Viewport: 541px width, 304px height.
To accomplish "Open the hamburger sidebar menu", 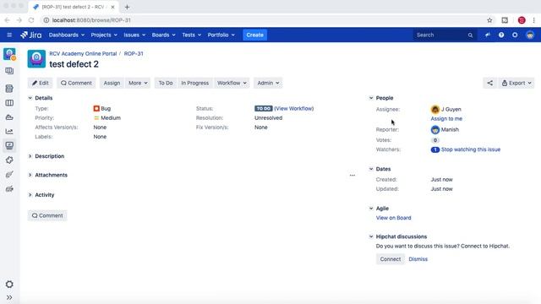I will click(9, 35).
